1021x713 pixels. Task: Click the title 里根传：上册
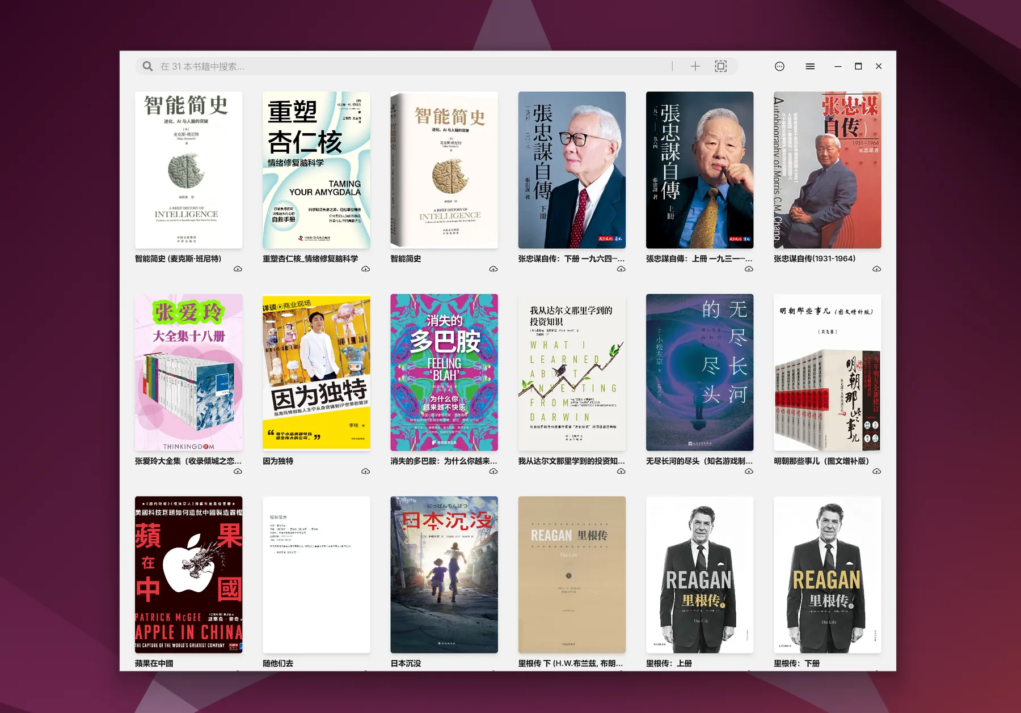point(669,663)
